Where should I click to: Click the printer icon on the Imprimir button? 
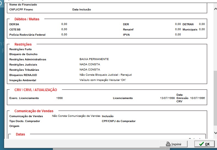[168, 144]
